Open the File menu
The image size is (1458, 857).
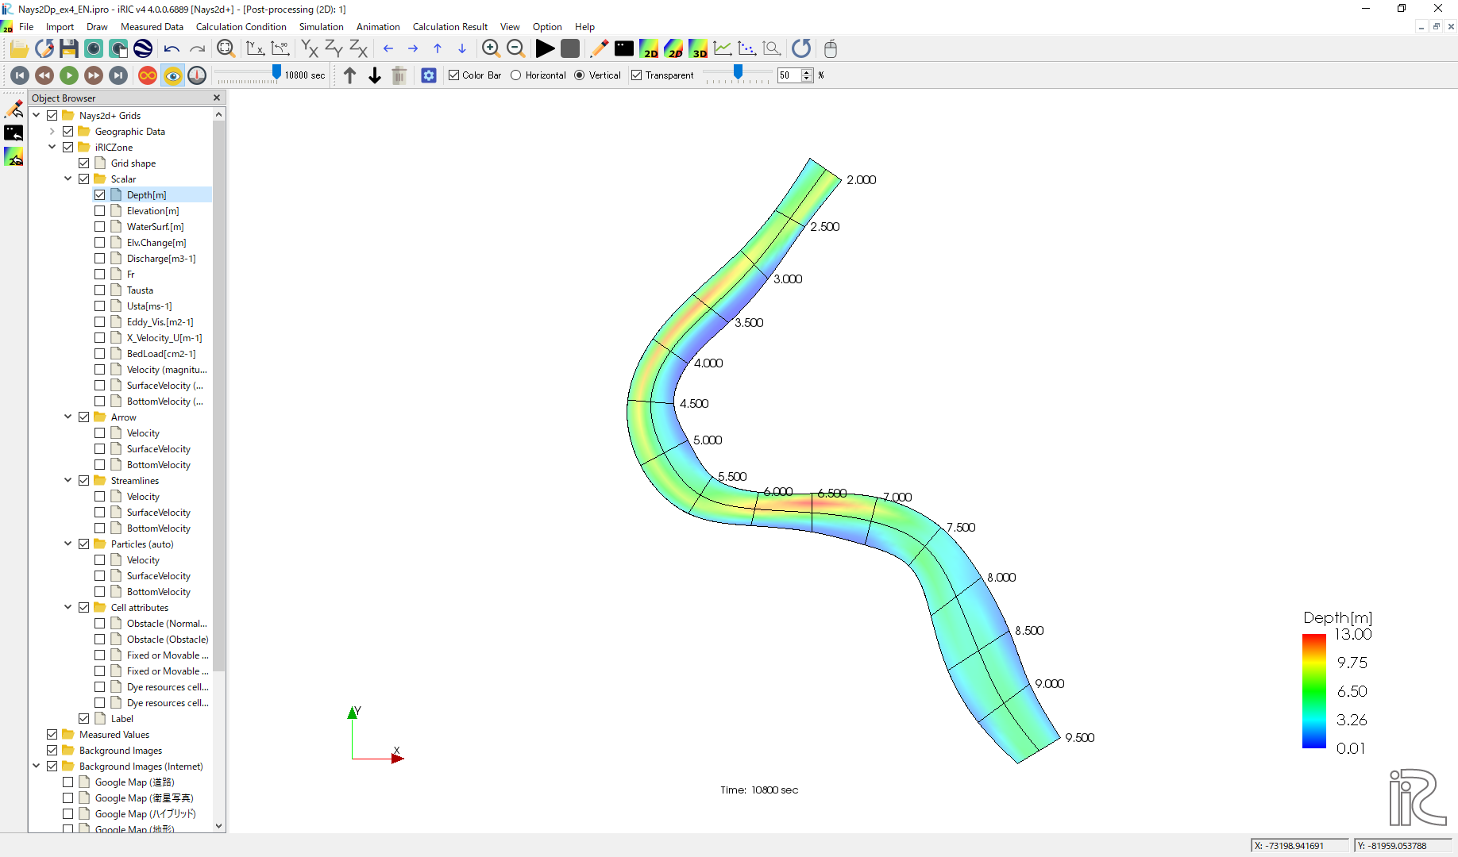coord(26,27)
